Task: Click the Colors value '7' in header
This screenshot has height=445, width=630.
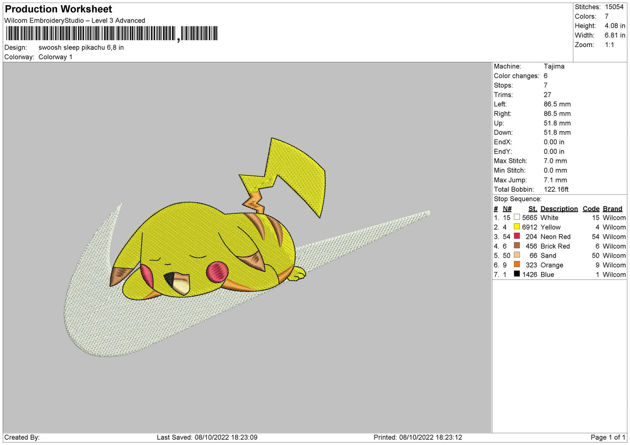Action: [x=606, y=17]
